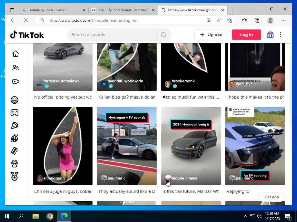This screenshot has height=222, width=297.
Task: Open the ryan_nyc video thumbnail
Action: (x=255, y=67)
